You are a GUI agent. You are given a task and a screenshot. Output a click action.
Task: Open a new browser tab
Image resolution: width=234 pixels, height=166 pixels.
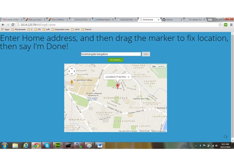210,19
